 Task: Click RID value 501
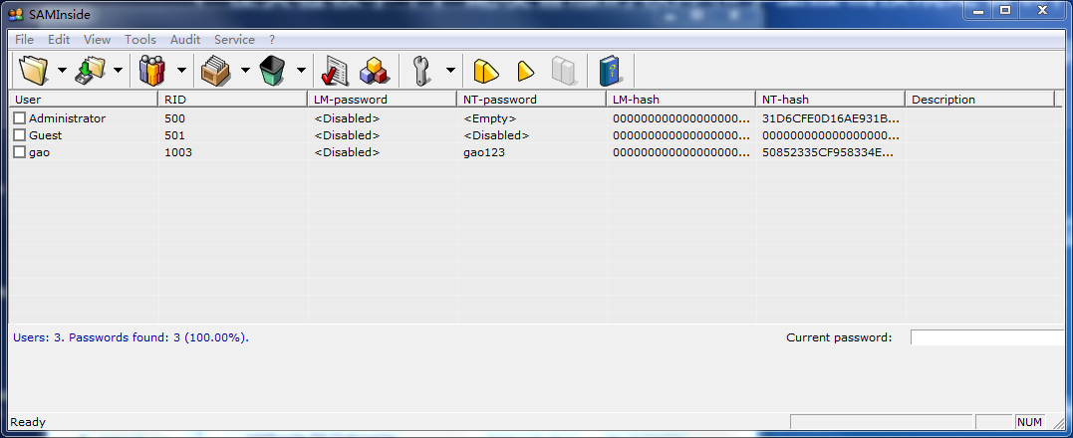175,135
